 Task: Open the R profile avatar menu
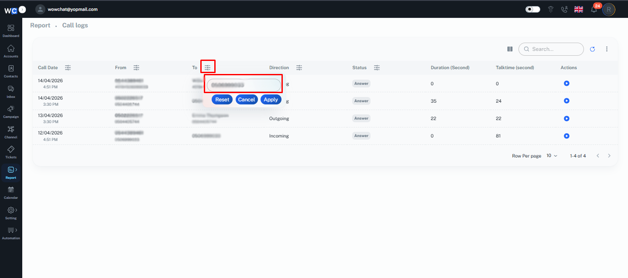pyautogui.click(x=609, y=9)
